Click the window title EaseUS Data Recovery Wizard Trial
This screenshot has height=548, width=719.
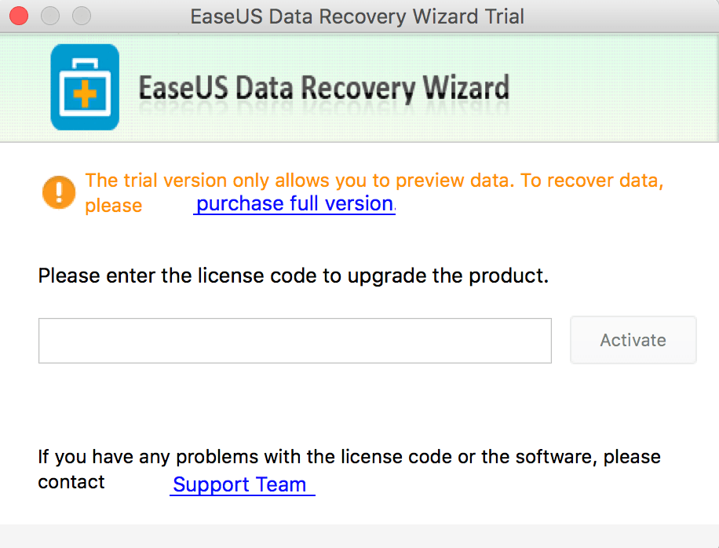[x=357, y=16]
